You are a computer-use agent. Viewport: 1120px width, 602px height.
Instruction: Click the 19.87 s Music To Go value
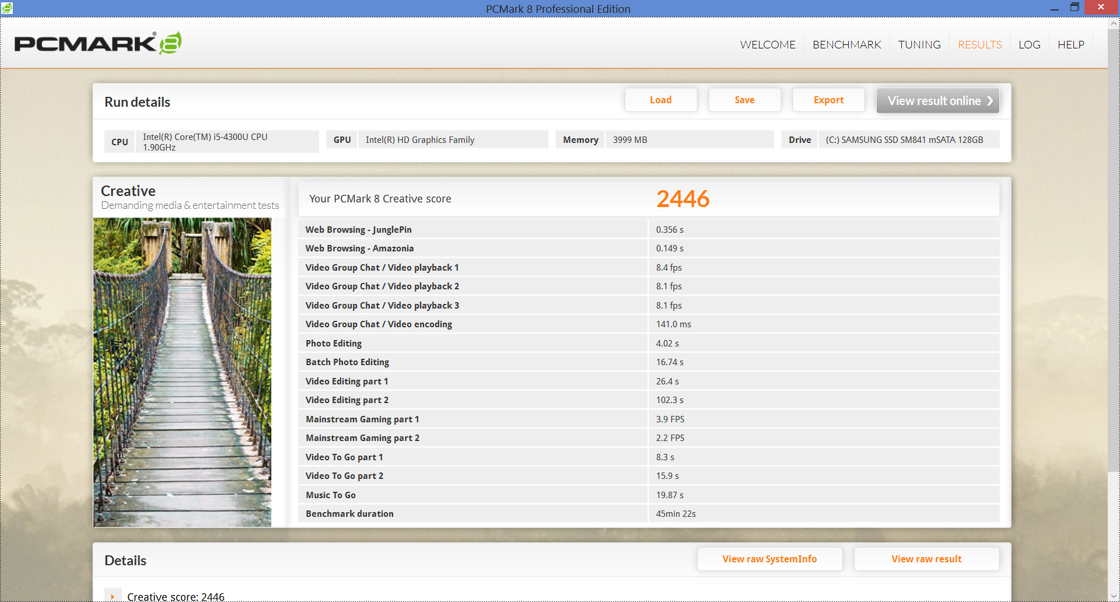pos(670,495)
